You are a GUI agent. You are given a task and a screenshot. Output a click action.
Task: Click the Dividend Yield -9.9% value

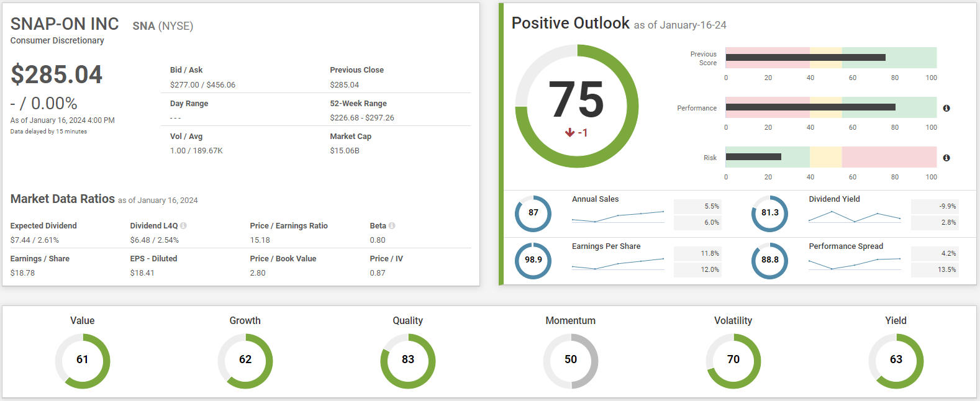[x=948, y=206]
